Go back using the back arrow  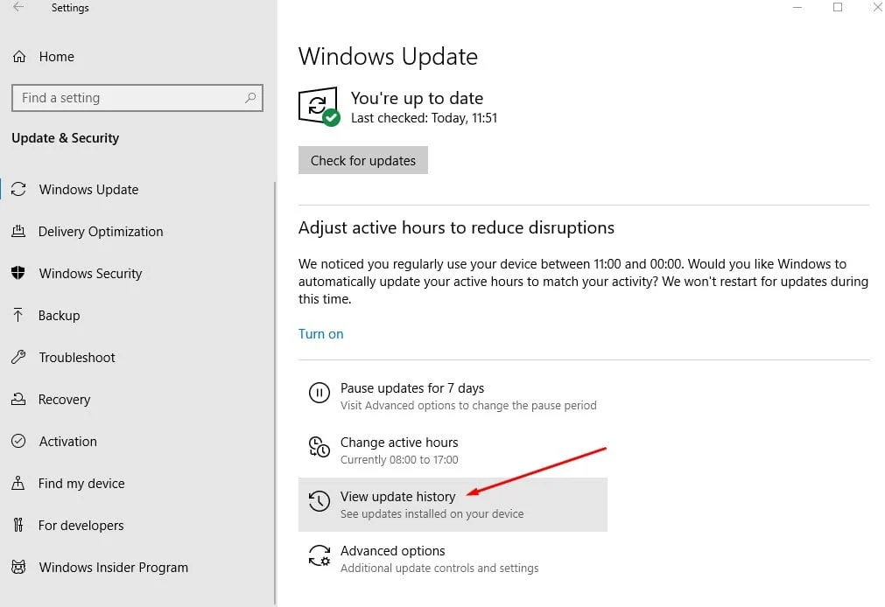click(18, 8)
